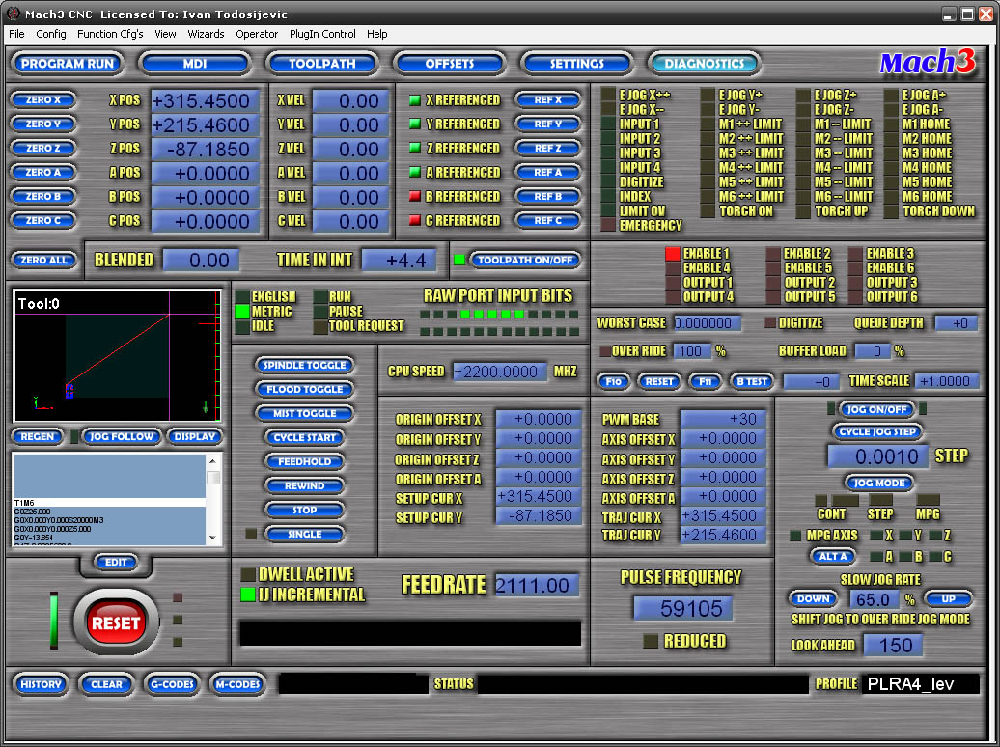1000x747 pixels.
Task: Toggle Single block mode
Action: point(305,535)
